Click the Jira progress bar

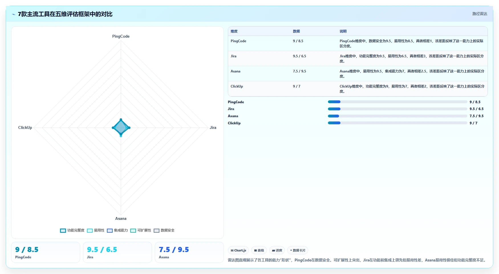pyautogui.click(x=397, y=109)
